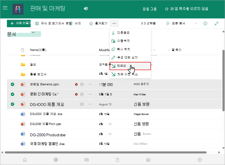Click Word icon of 국제 마케팅 캠페인 row
The height and width of the screenshot is (165, 225).
click(23, 144)
